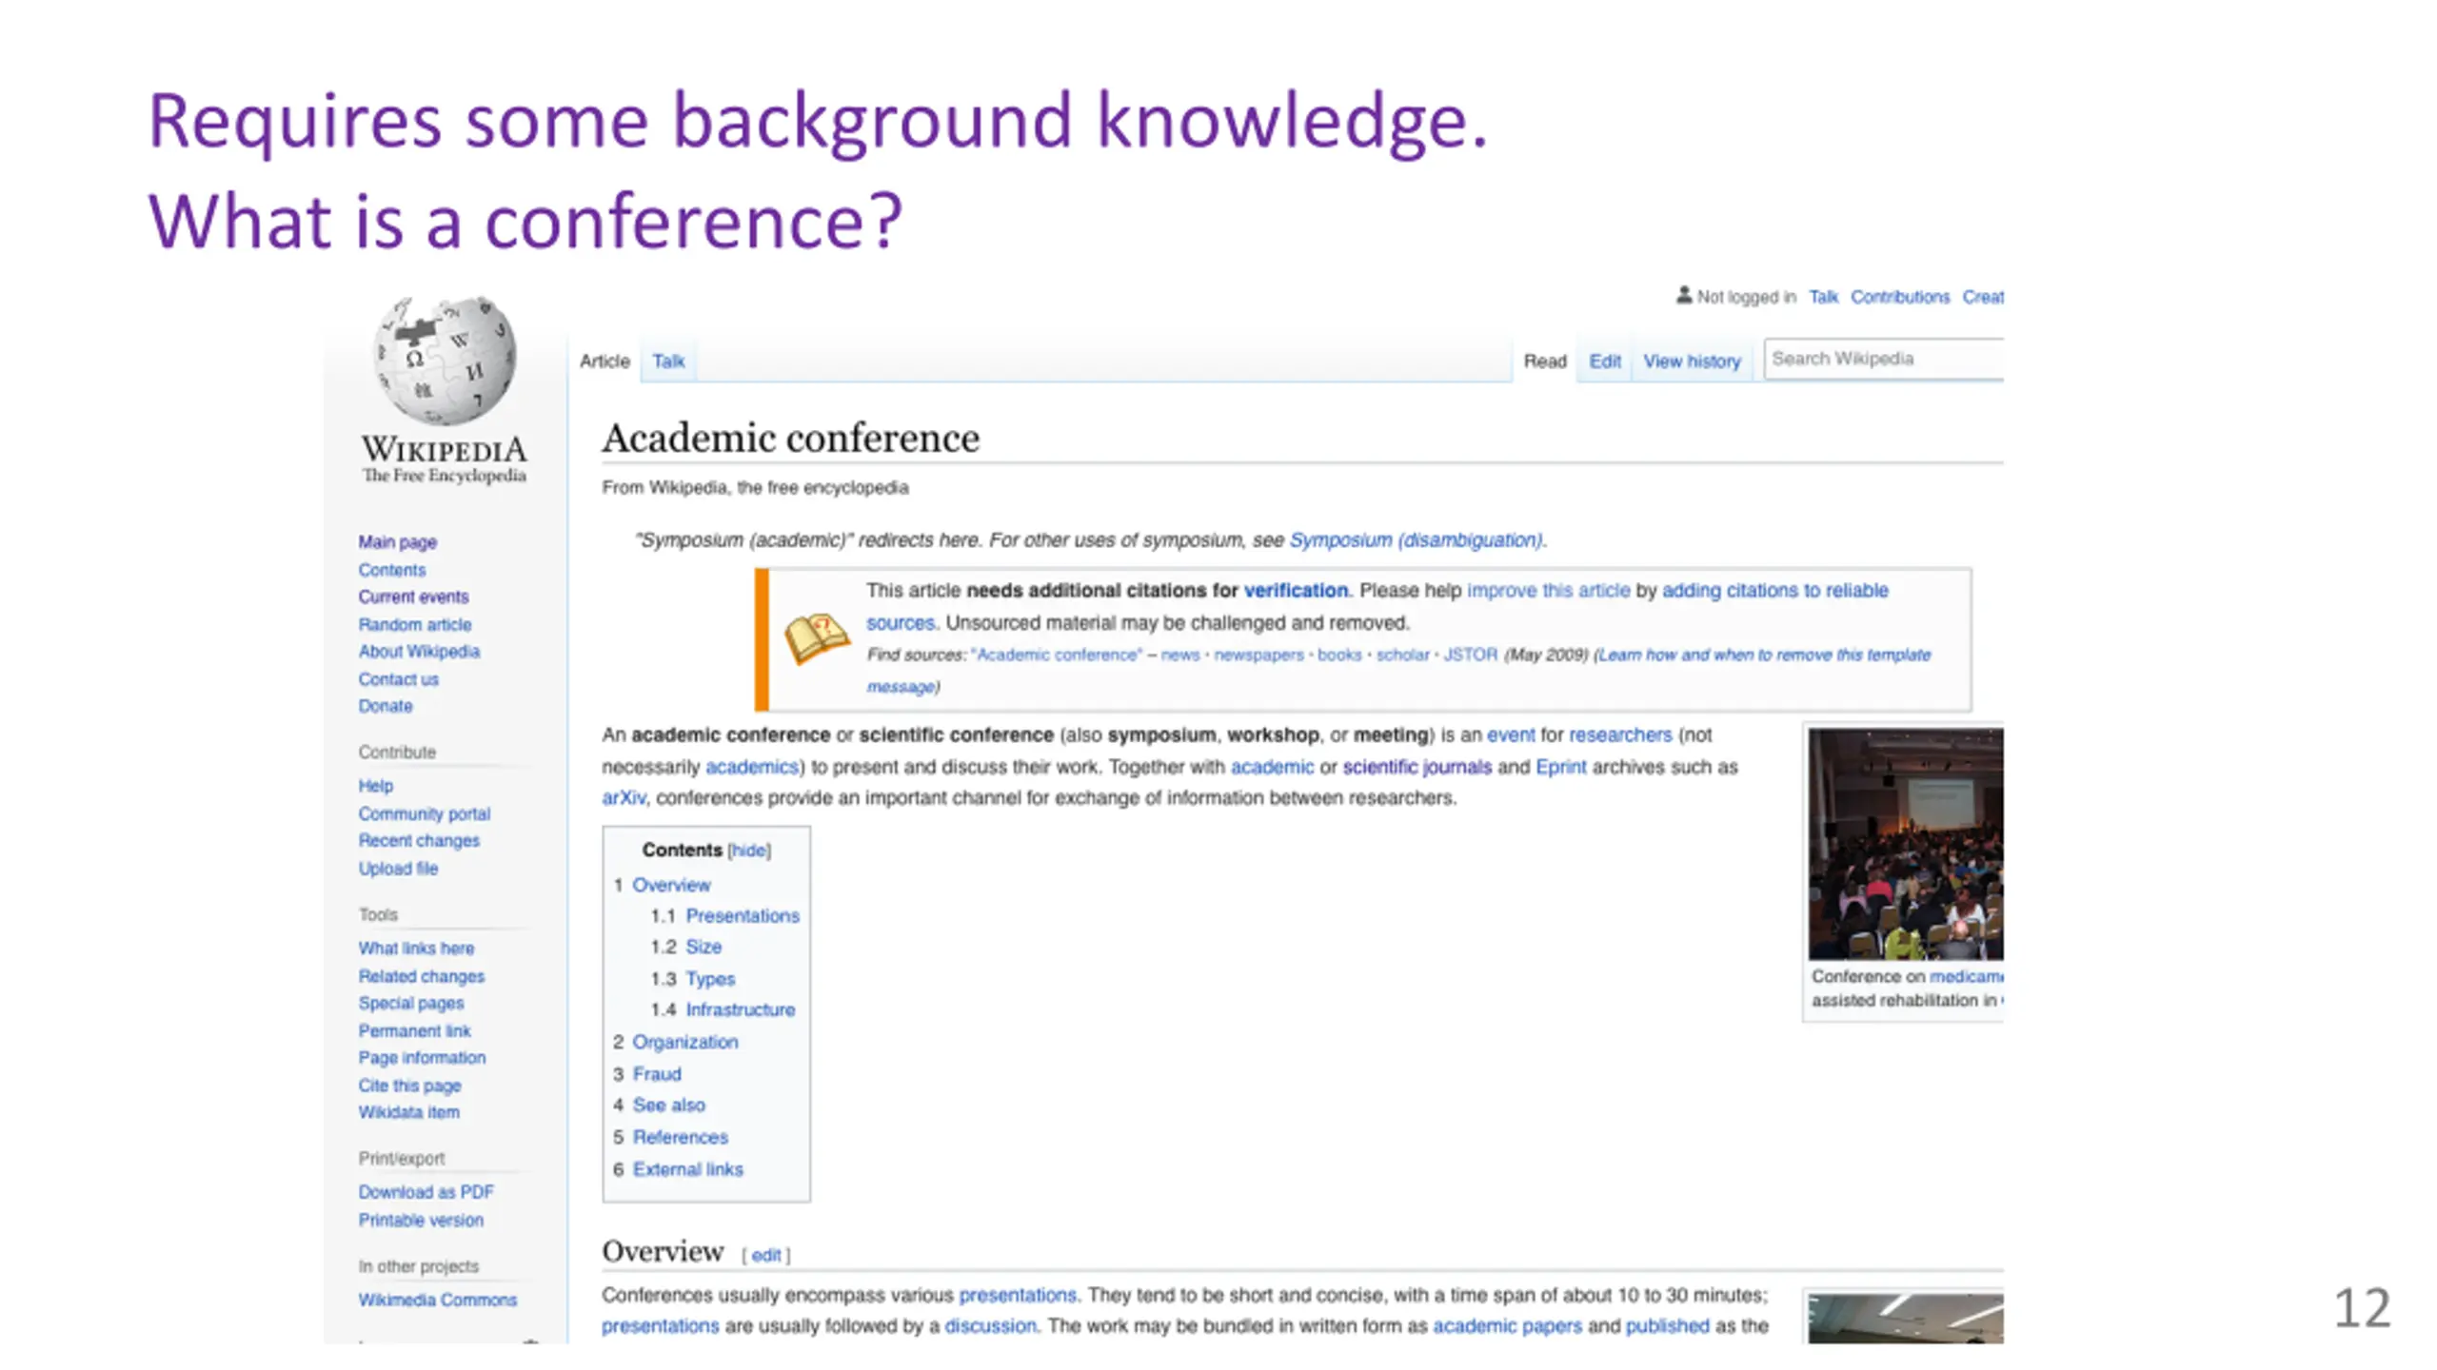The height and width of the screenshot is (1370, 2437).
Task: Collapse contents with the hide toggle
Action: pyautogui.click(x=749, y=851)
